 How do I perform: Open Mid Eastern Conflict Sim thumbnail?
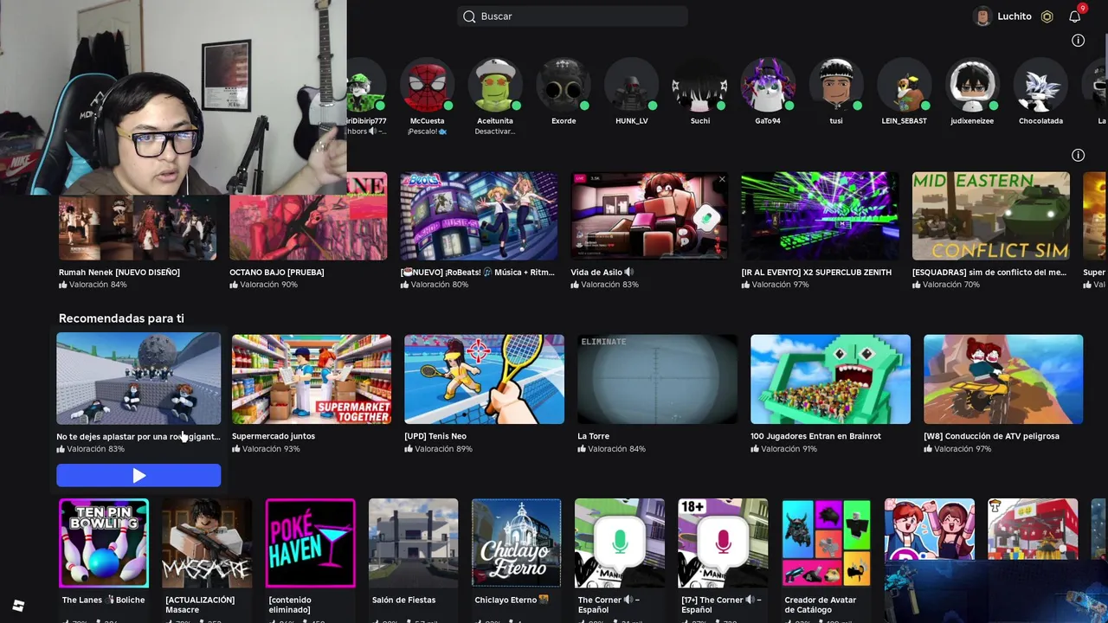(990, 215)
